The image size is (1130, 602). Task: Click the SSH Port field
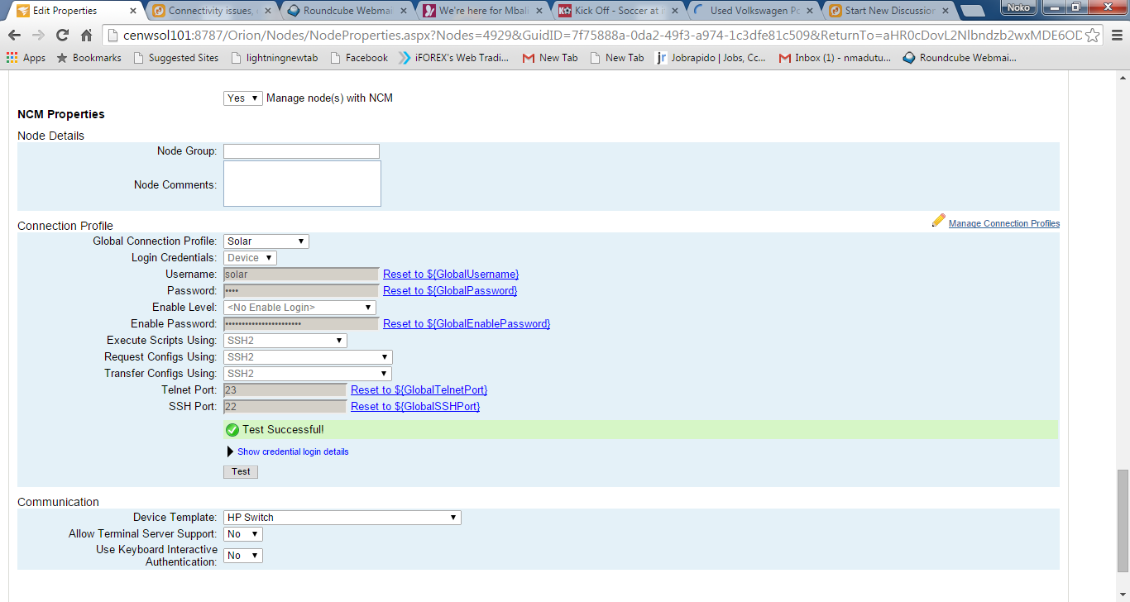coord(285,407)
